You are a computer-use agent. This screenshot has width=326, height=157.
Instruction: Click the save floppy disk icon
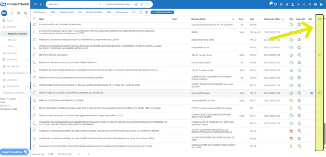315,4
